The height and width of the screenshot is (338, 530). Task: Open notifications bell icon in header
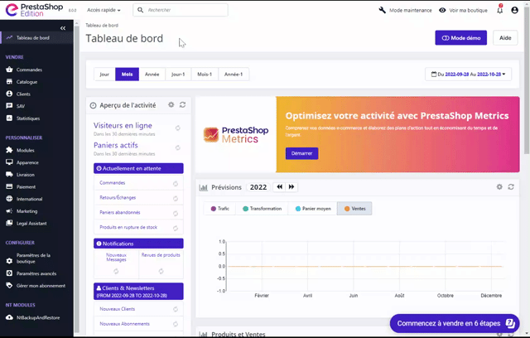point(500,10)
